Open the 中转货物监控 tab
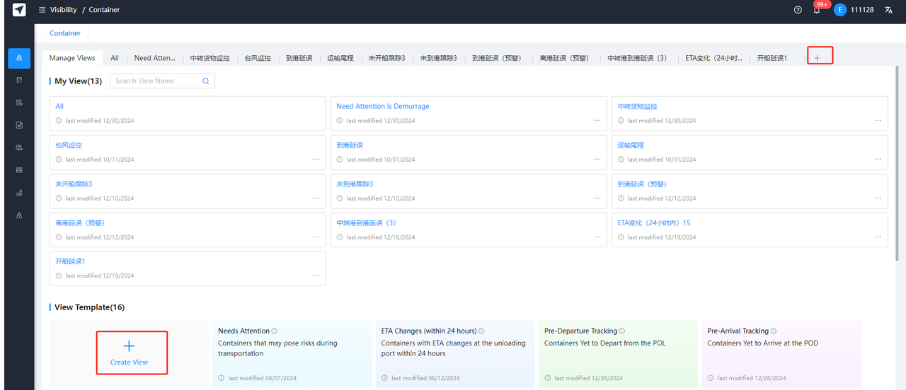The image size is (906, 390). 210,58
